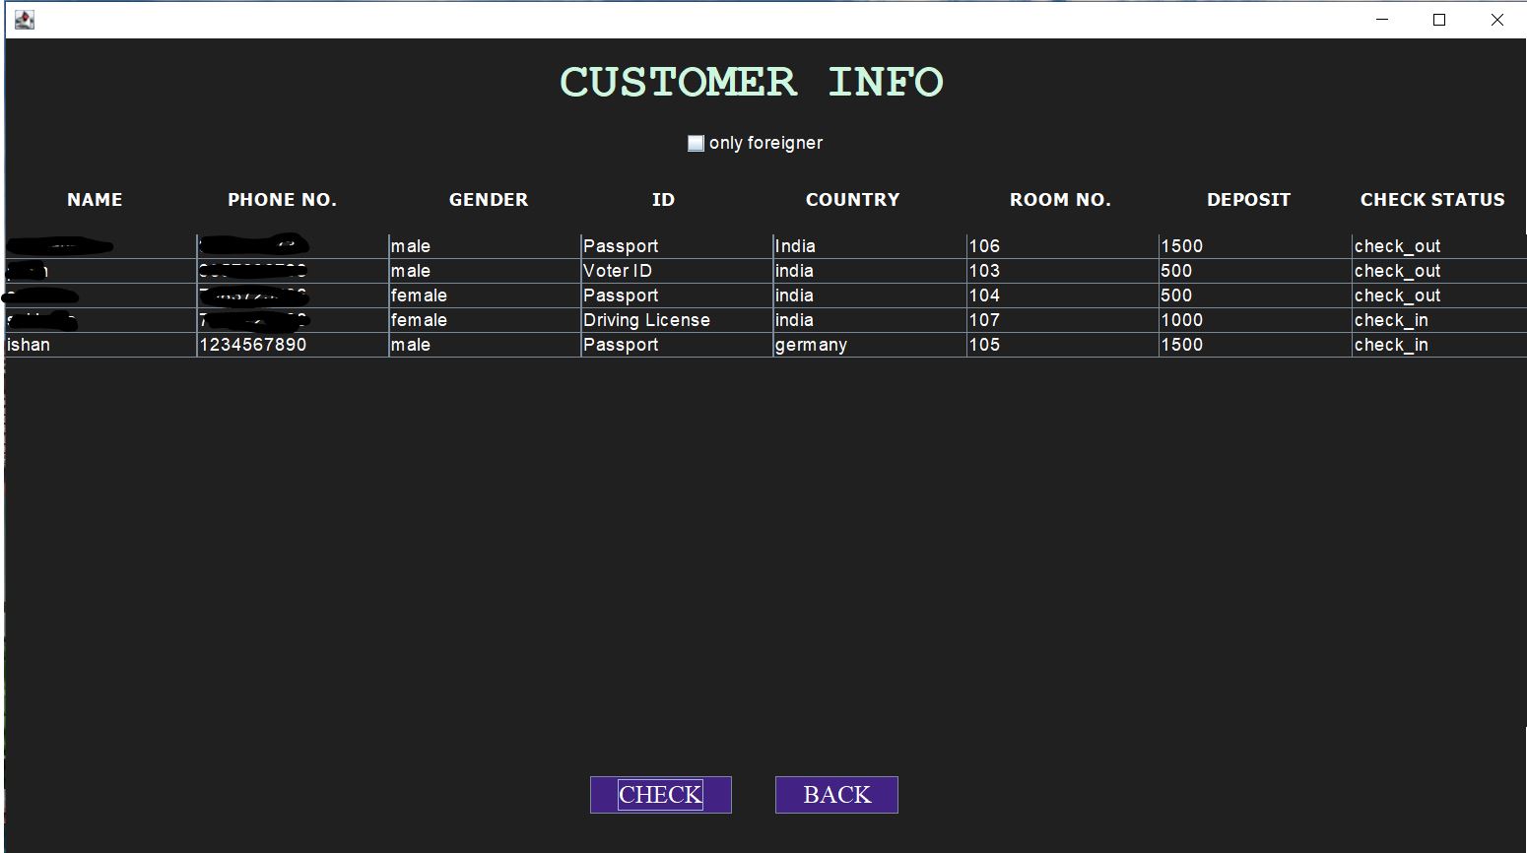This screenshot has width=1527, height=853.
Task: Select the name cell 'ishan'
Action: pos(100,345)
